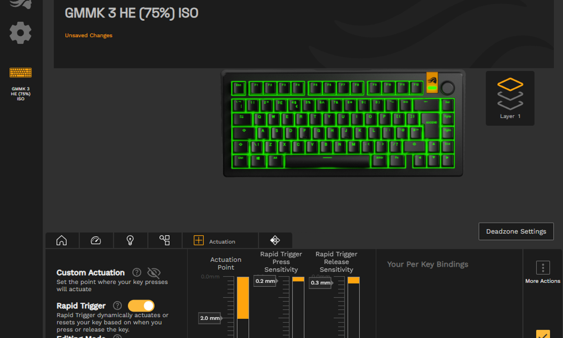
Task: Select the End key on the keyboard
Action: 448,147
